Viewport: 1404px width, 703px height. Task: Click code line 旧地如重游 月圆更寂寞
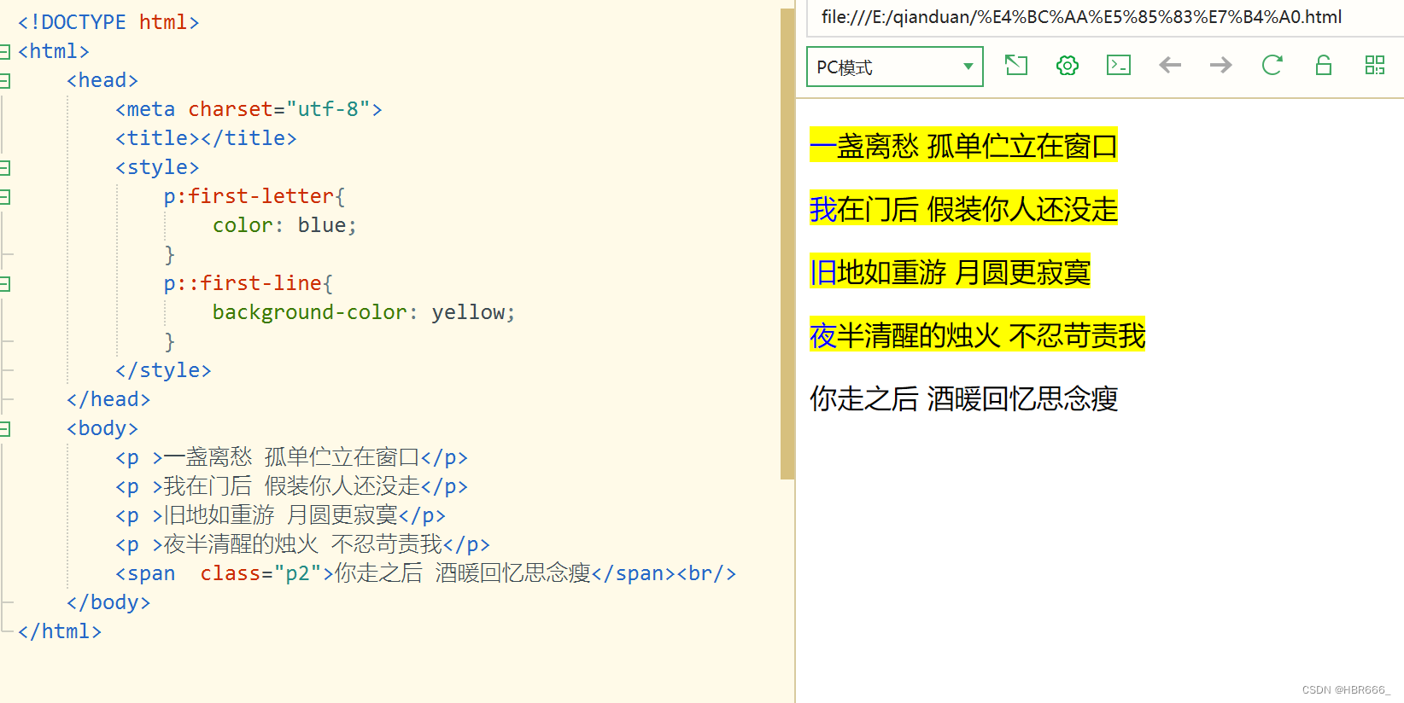tap(280, 515)
